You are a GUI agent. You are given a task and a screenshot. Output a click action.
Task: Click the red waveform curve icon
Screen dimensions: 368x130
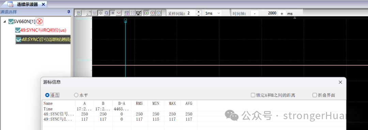pos(119,13)
